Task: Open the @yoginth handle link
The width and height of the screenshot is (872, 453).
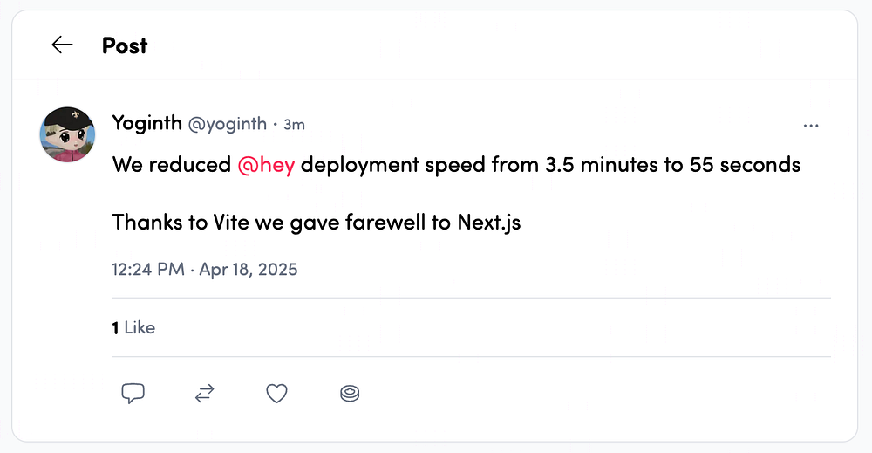Action: tap(228, 124)
